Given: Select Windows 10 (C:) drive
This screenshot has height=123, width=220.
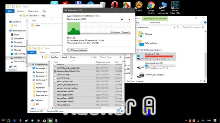Looking at the screenshot, I should (x=156, y=56).
